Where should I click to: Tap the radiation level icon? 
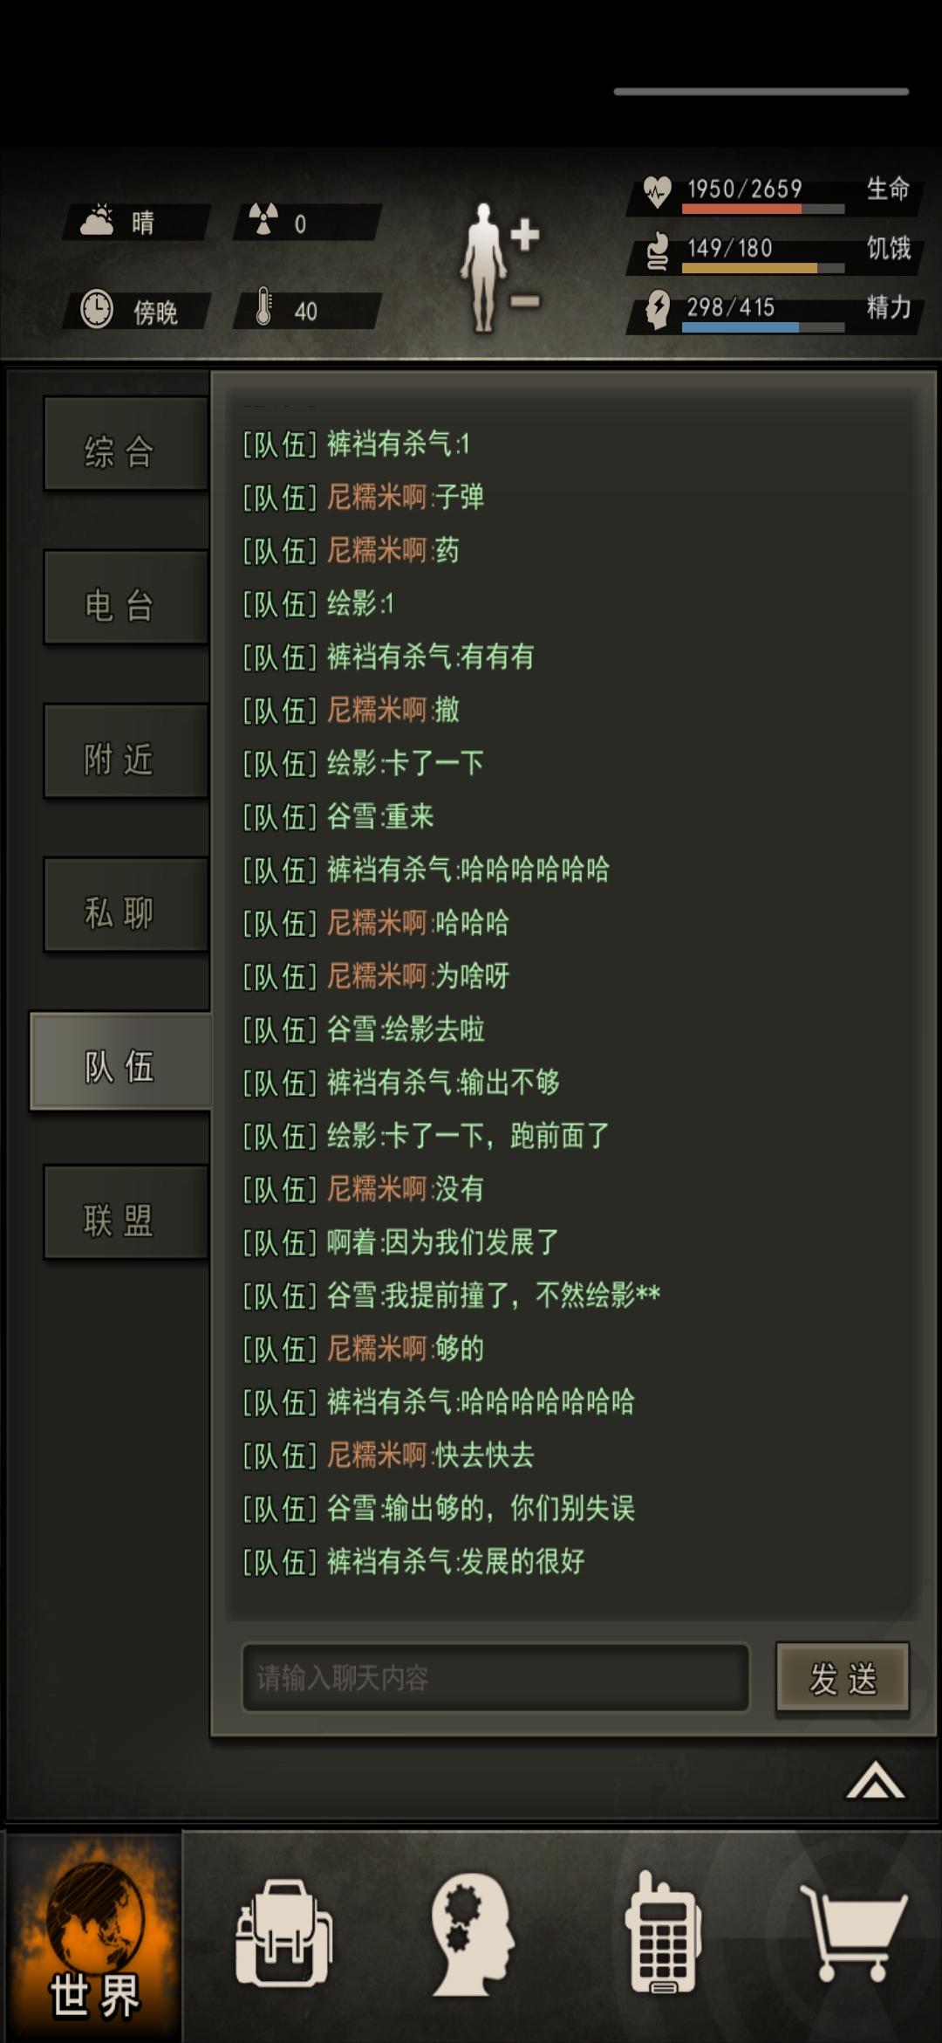coord(263,220)
